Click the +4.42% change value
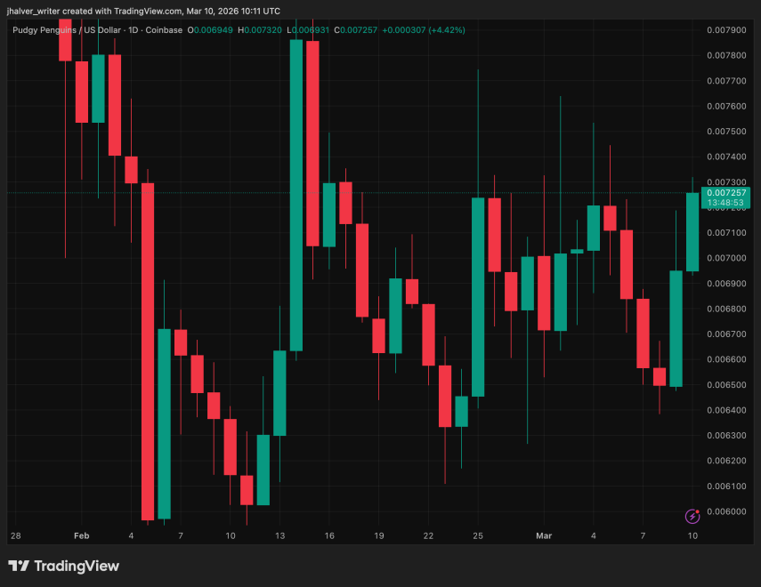Image resolution: width=761 pixels, height=587 pixels. click(x=446, y=30)
